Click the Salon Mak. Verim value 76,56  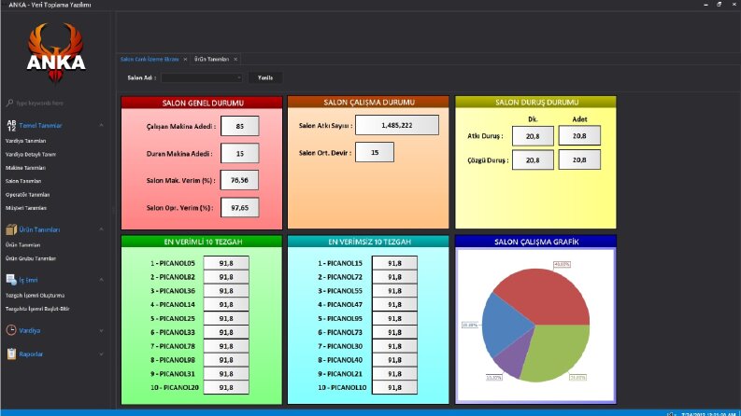[239, 180]
